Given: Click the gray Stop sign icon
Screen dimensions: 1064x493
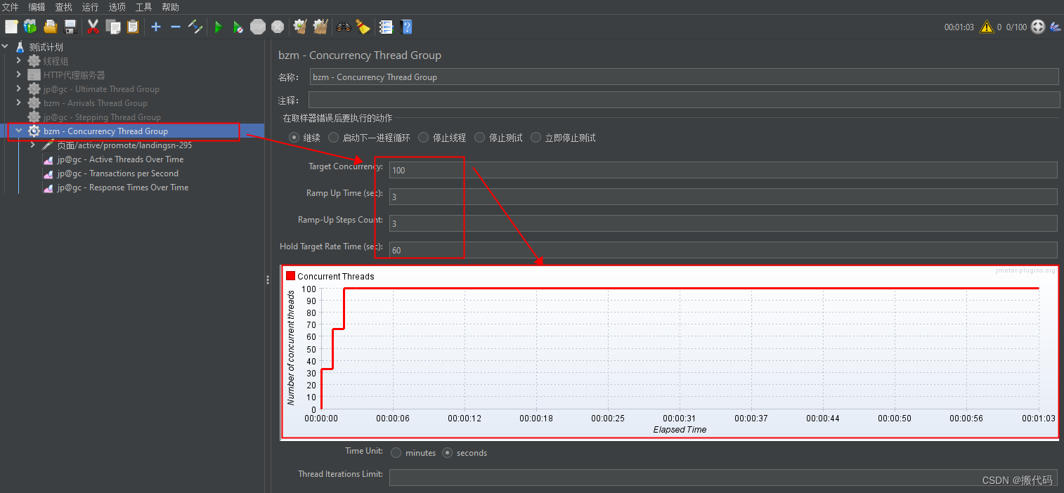Looking at the screenshot, I should point(258,27).
